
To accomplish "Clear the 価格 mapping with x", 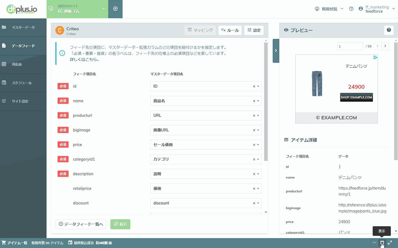I will coord(254,189).
